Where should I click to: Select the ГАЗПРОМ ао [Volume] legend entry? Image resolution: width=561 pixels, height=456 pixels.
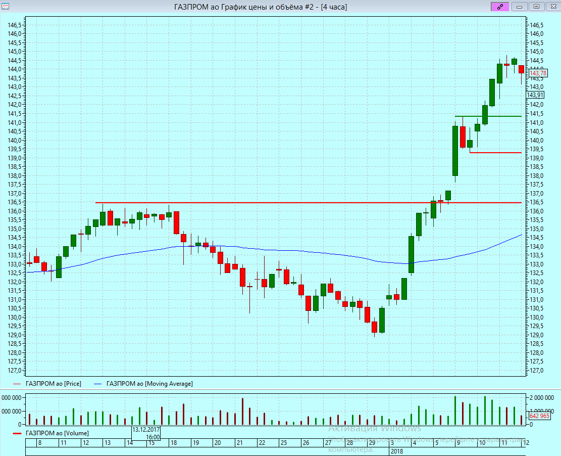(51, 433)
